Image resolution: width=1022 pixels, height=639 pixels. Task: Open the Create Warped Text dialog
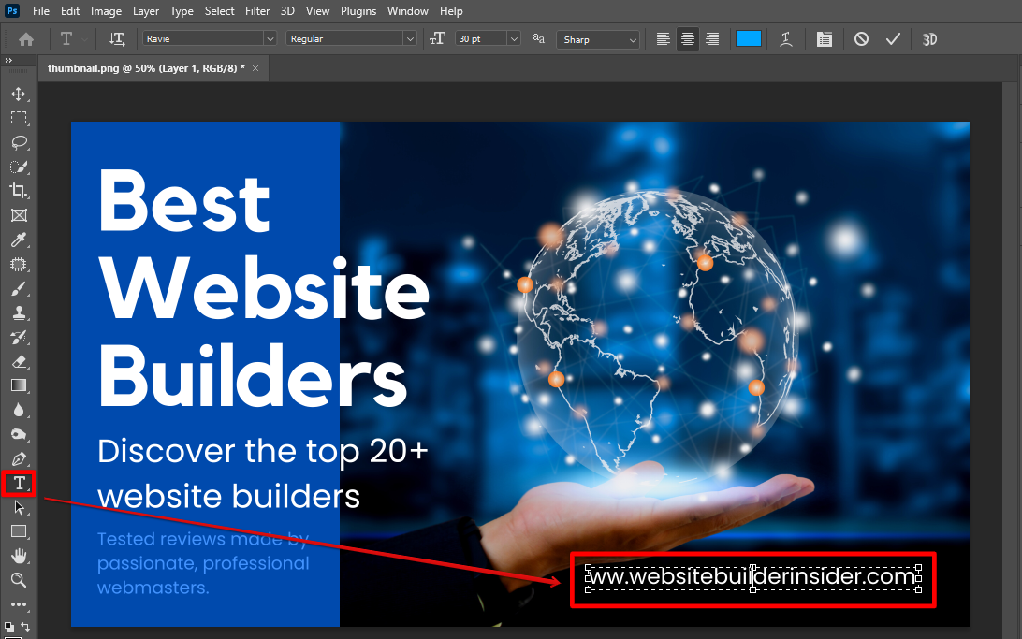point(785,38)
